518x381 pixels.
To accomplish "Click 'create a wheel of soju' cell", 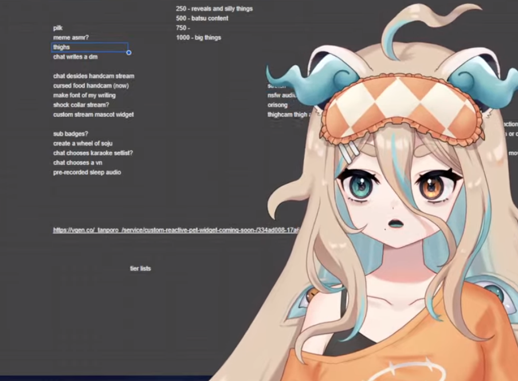I will point(83,143).
